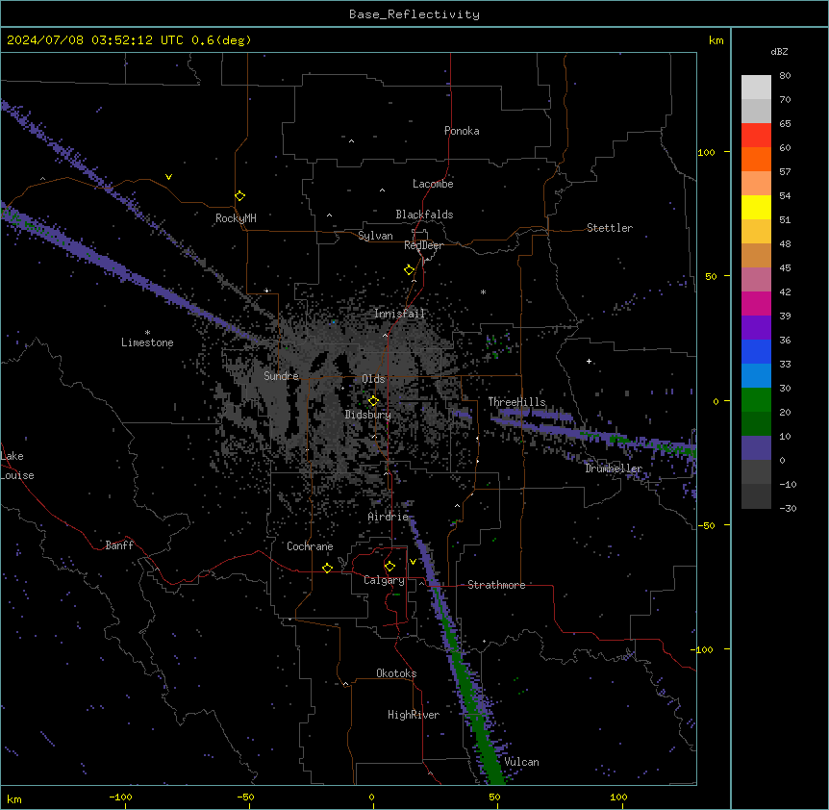
Task: Select the Innisfail label
Action: [x=399, y=314]
